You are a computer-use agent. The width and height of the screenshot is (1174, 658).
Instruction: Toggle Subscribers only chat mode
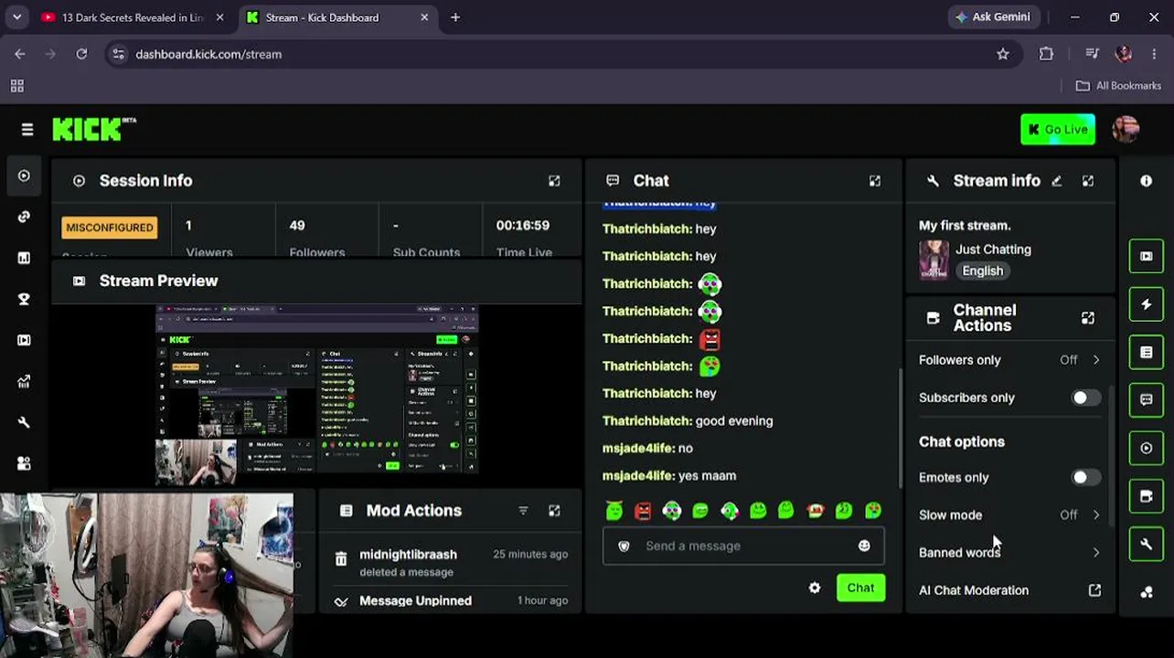(1085, 398)
